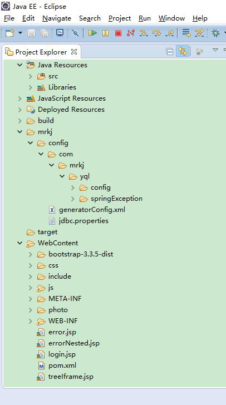Collapse the WebContent folder
The width and height of the screenshot is (226, 405).
click(x=20, y=243)
